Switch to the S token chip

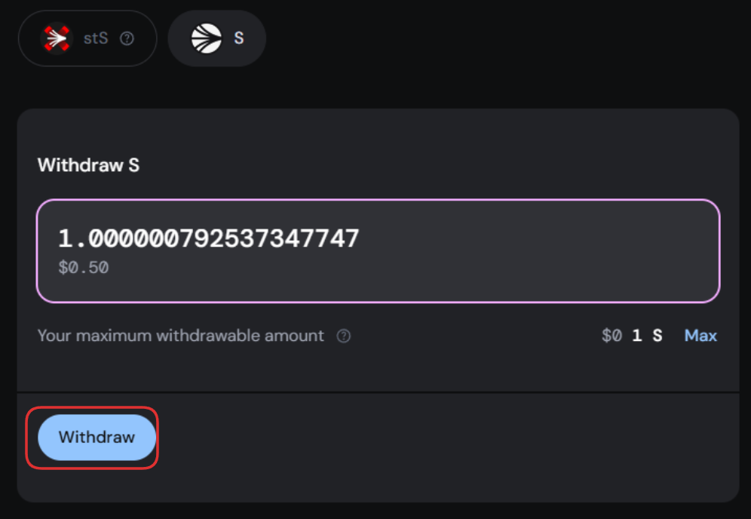pos(216,37)
